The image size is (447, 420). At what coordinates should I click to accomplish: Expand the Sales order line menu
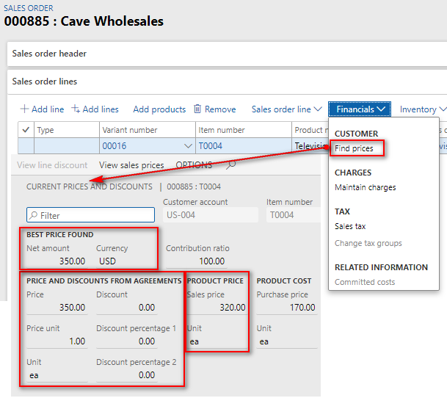pyautogui.click(x=286, y=109)
